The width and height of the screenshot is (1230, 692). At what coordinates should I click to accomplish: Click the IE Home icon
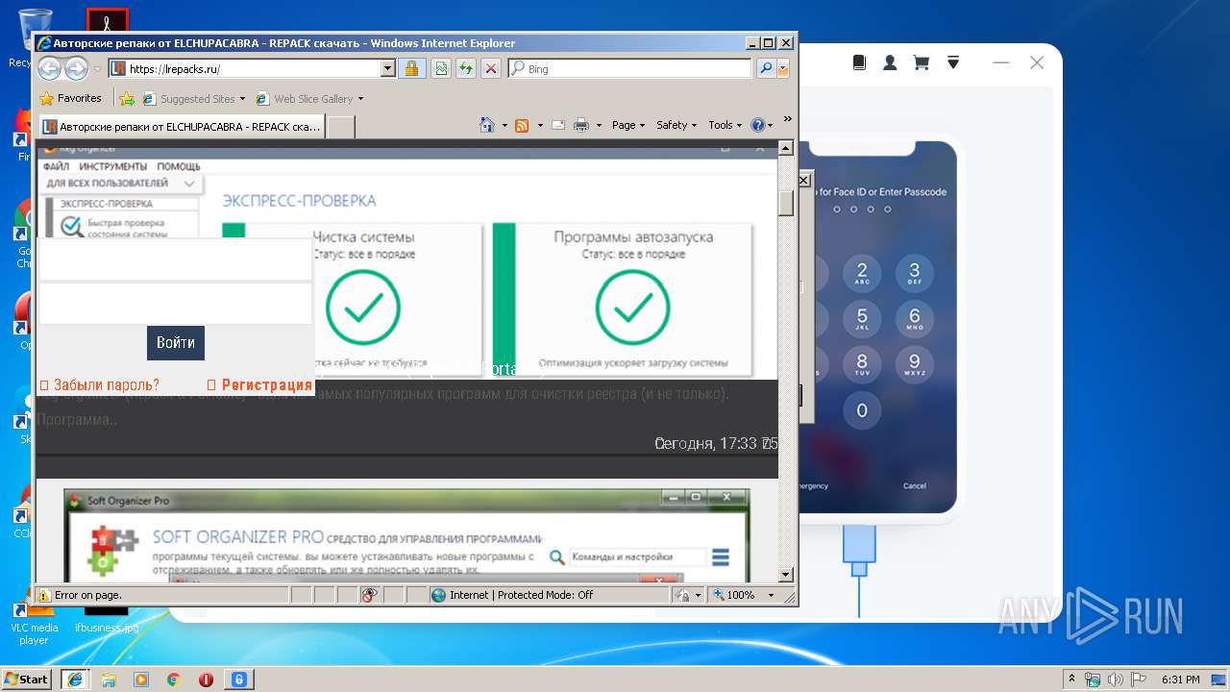pyautogui.click(x=487, y=125)
